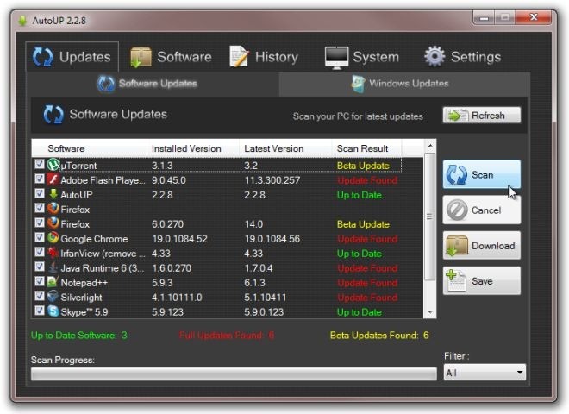Click the AutoUP title bar app icon
Image resolution: width=569 pixels, height=414 pixels.
(22, 21)
